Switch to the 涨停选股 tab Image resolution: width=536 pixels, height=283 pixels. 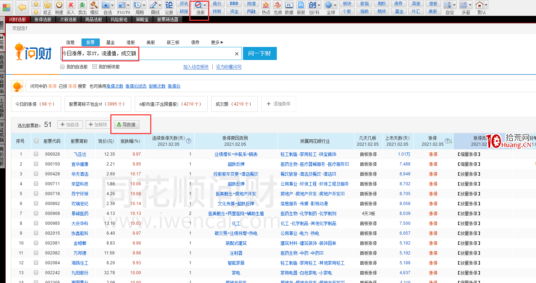point(43,19)
